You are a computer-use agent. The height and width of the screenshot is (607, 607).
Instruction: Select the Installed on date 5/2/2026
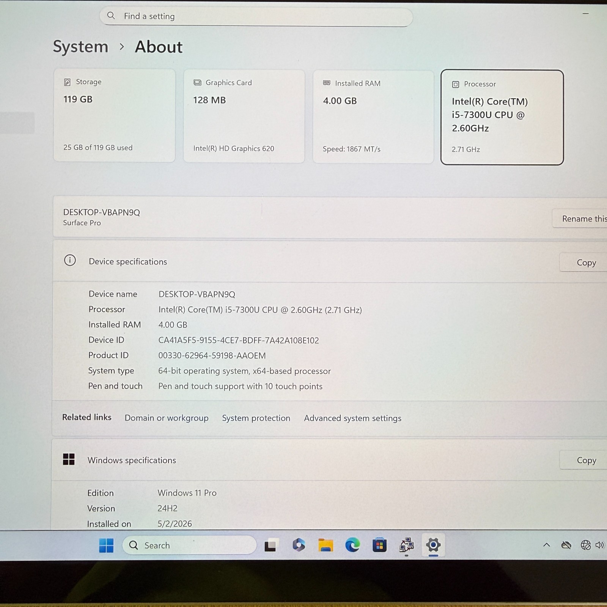(x=175, y=524)
